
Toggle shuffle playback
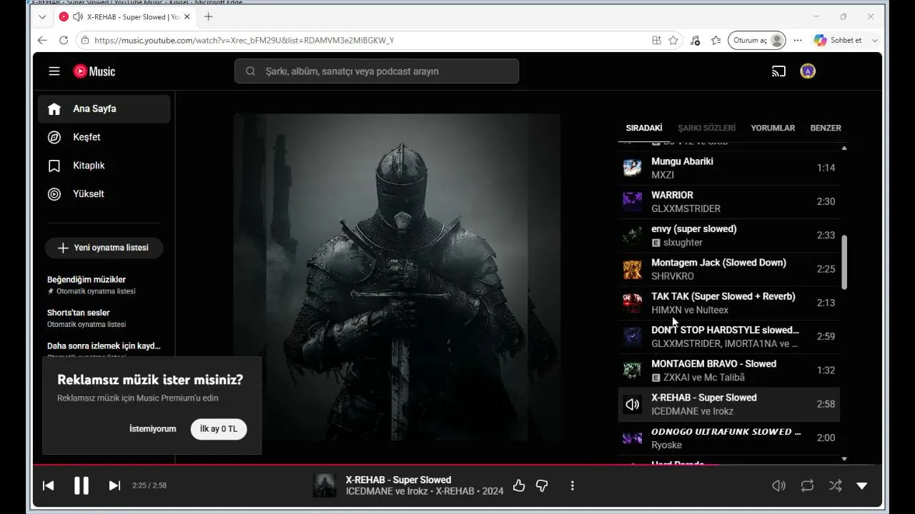tap(835, 485)
